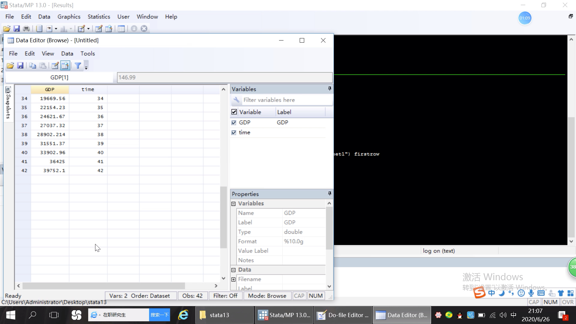Click Save icon in Data Editor toolbar
576x324 pixels.
coord(20,65)
